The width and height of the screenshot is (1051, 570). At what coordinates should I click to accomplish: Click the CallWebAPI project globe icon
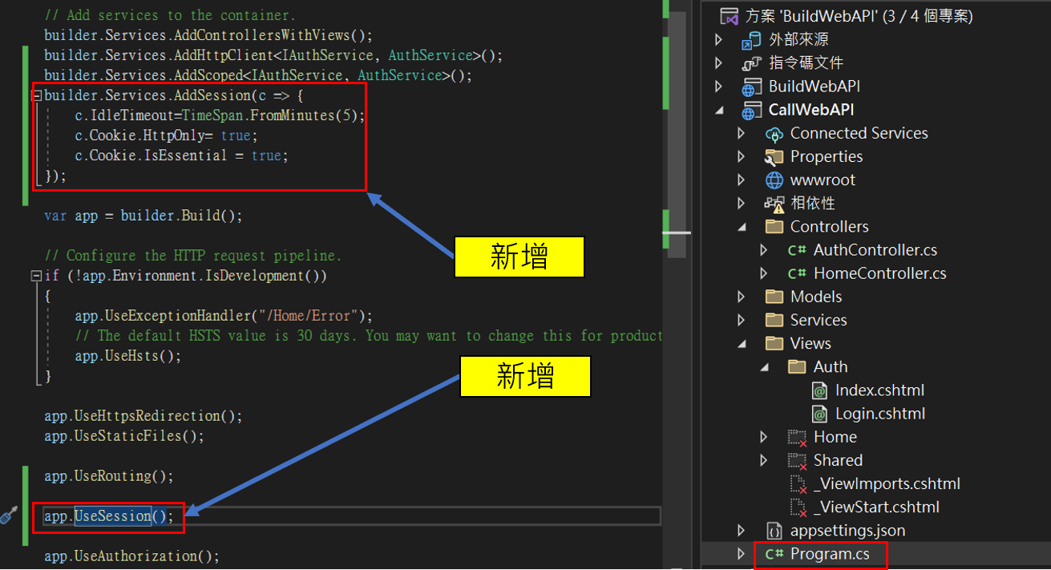coord(751,110)
